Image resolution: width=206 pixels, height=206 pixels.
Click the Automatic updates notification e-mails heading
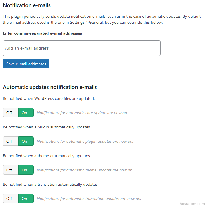click(x=50, y=87)
